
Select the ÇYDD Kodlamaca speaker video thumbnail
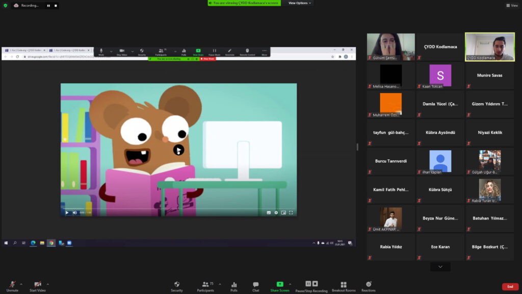[x=489, y=47]
